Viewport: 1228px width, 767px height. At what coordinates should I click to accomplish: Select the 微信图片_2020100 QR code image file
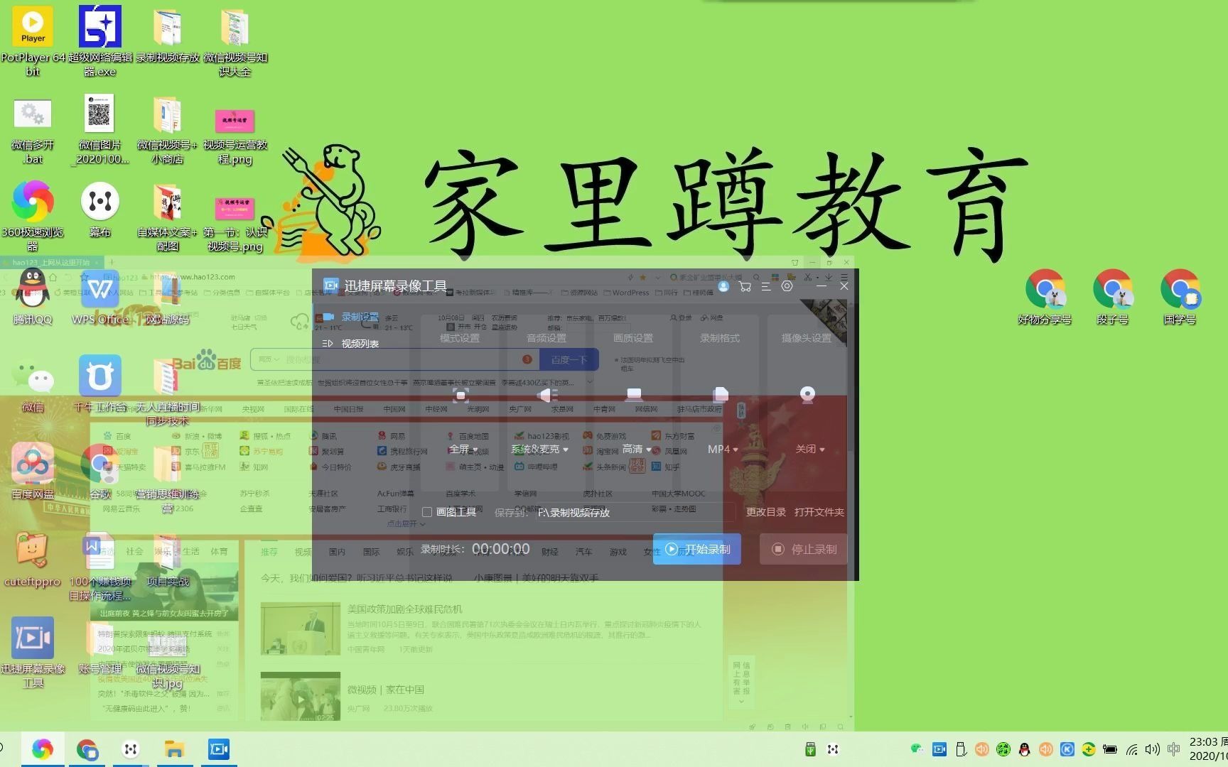pyautogui.click(x=100, y=130)
